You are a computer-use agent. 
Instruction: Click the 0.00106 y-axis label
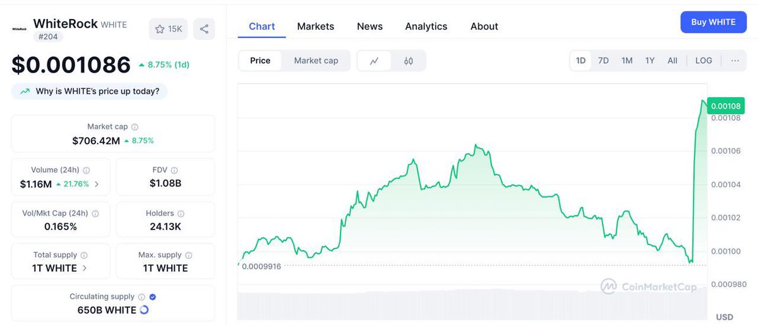click(726, 151)
